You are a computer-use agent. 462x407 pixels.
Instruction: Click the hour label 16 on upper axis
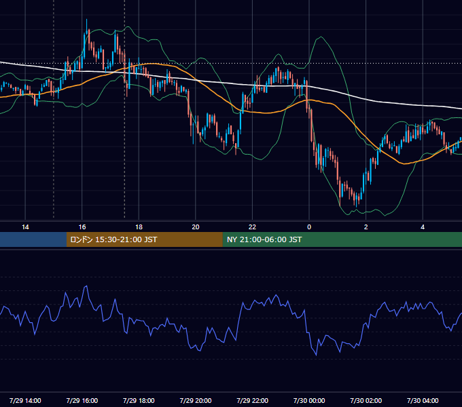tap(82, 227)
